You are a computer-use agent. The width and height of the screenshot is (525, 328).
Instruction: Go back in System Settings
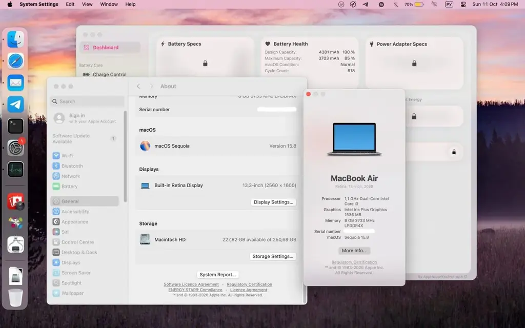138,86
